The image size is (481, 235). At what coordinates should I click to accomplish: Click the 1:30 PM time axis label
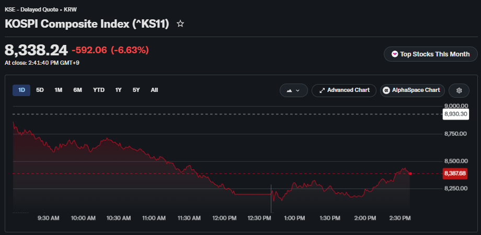330,218
